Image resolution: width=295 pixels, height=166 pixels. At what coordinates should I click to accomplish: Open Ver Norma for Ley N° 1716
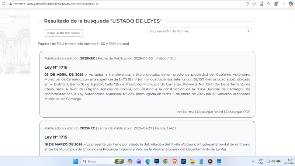[185, 112]
